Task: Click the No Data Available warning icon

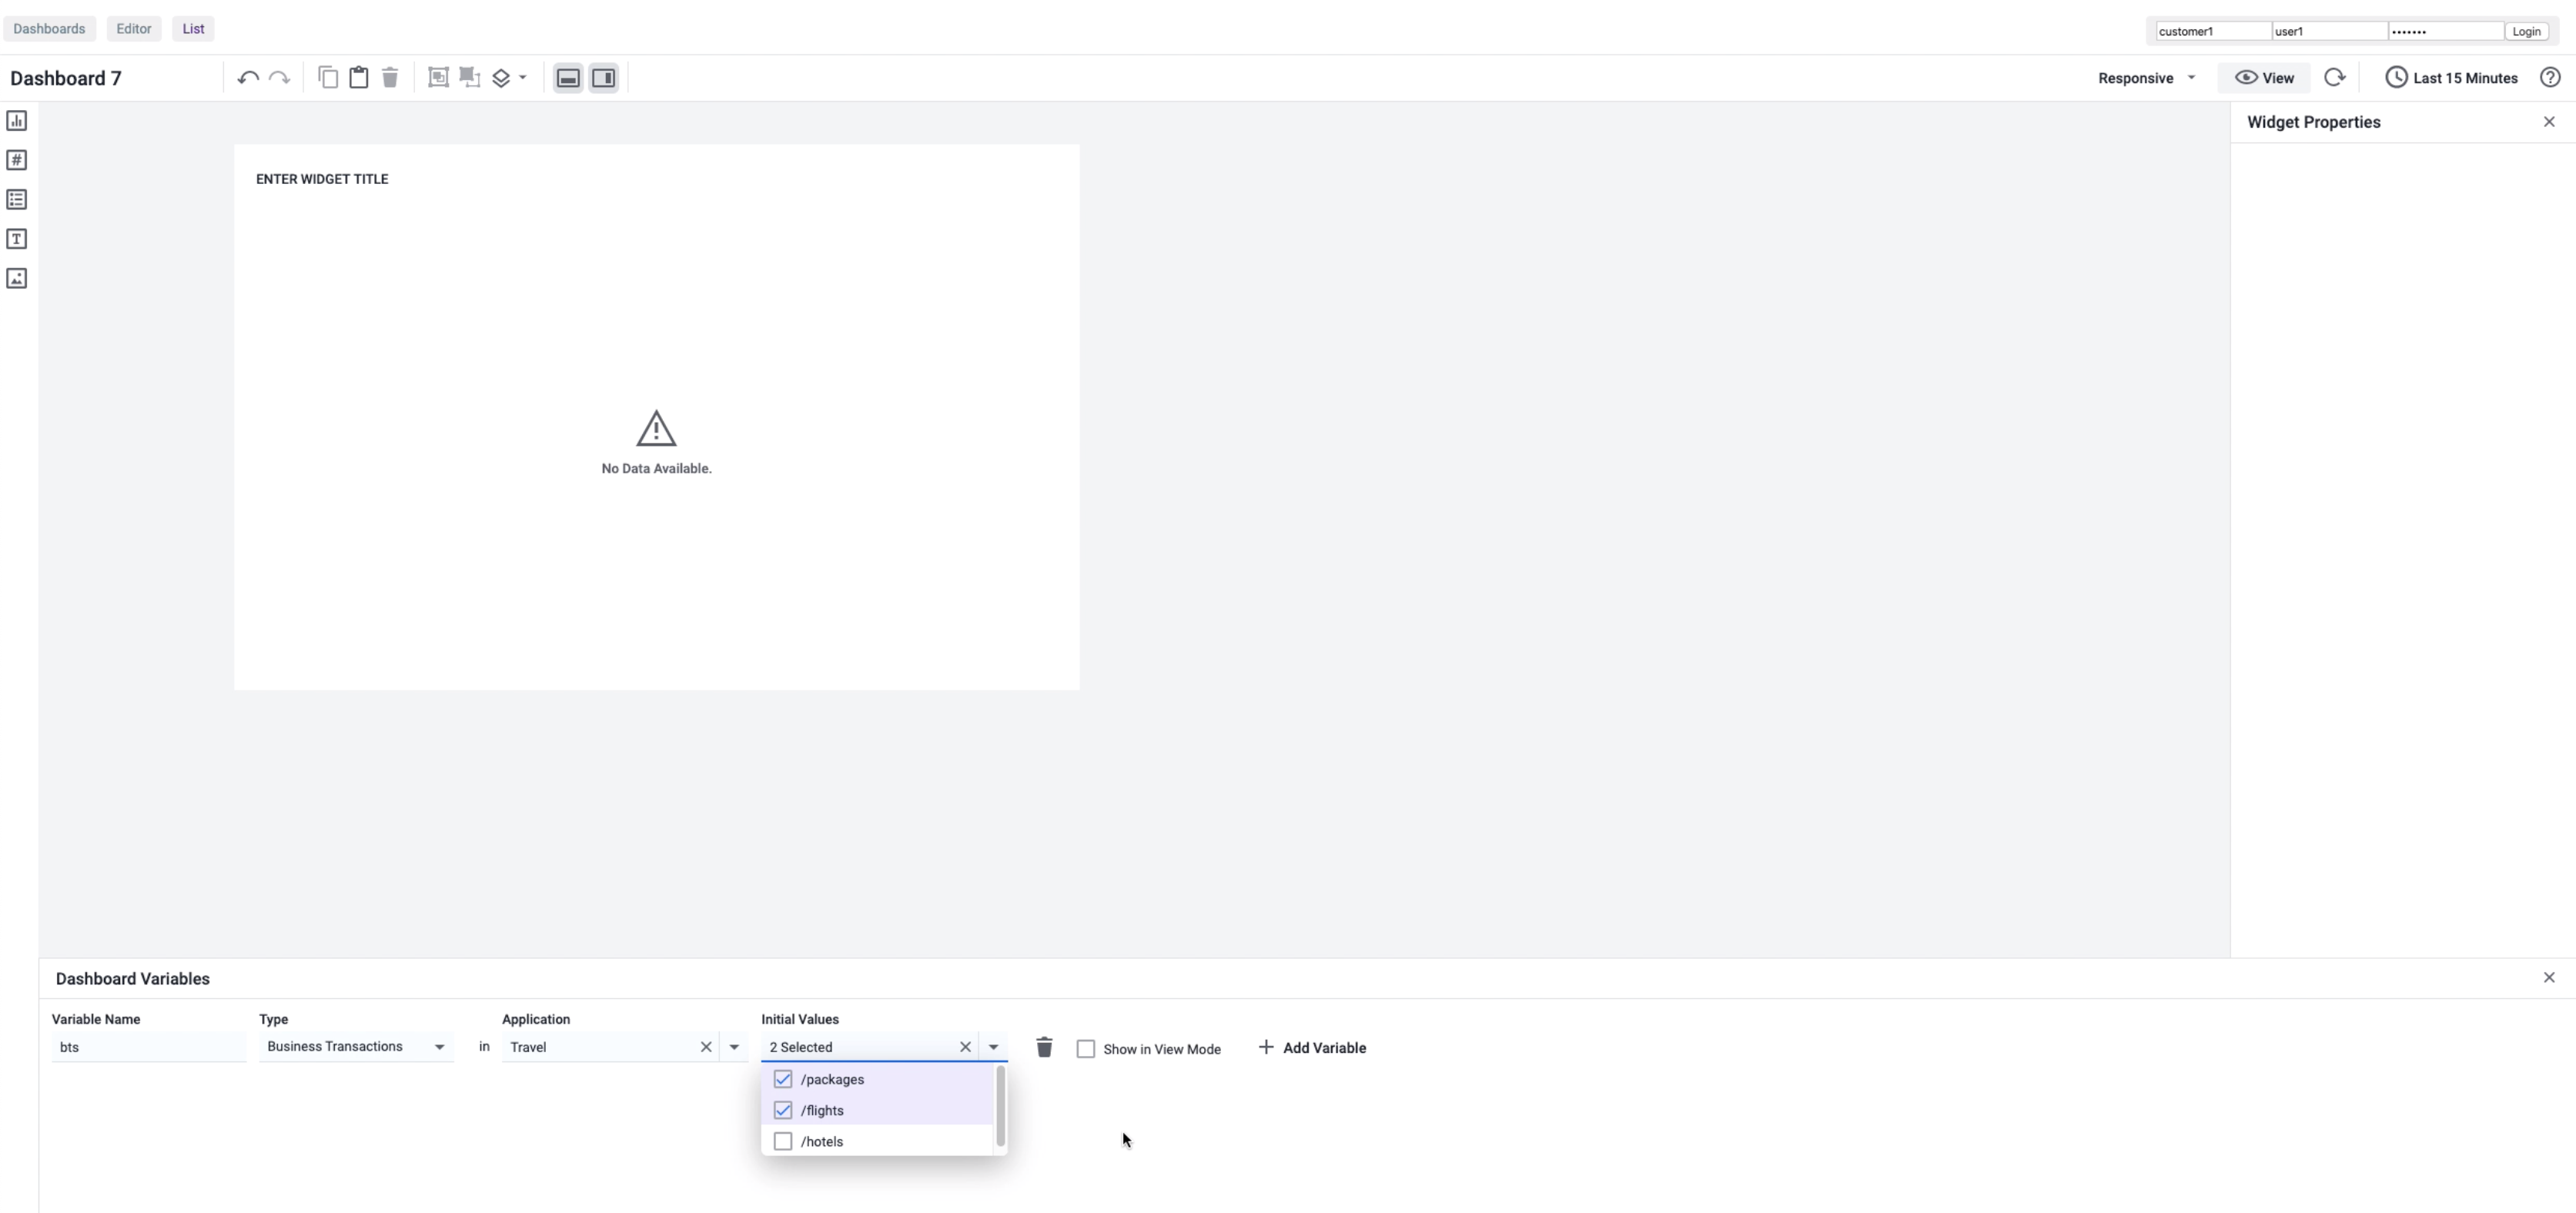Action: click(x=656, y=429)
